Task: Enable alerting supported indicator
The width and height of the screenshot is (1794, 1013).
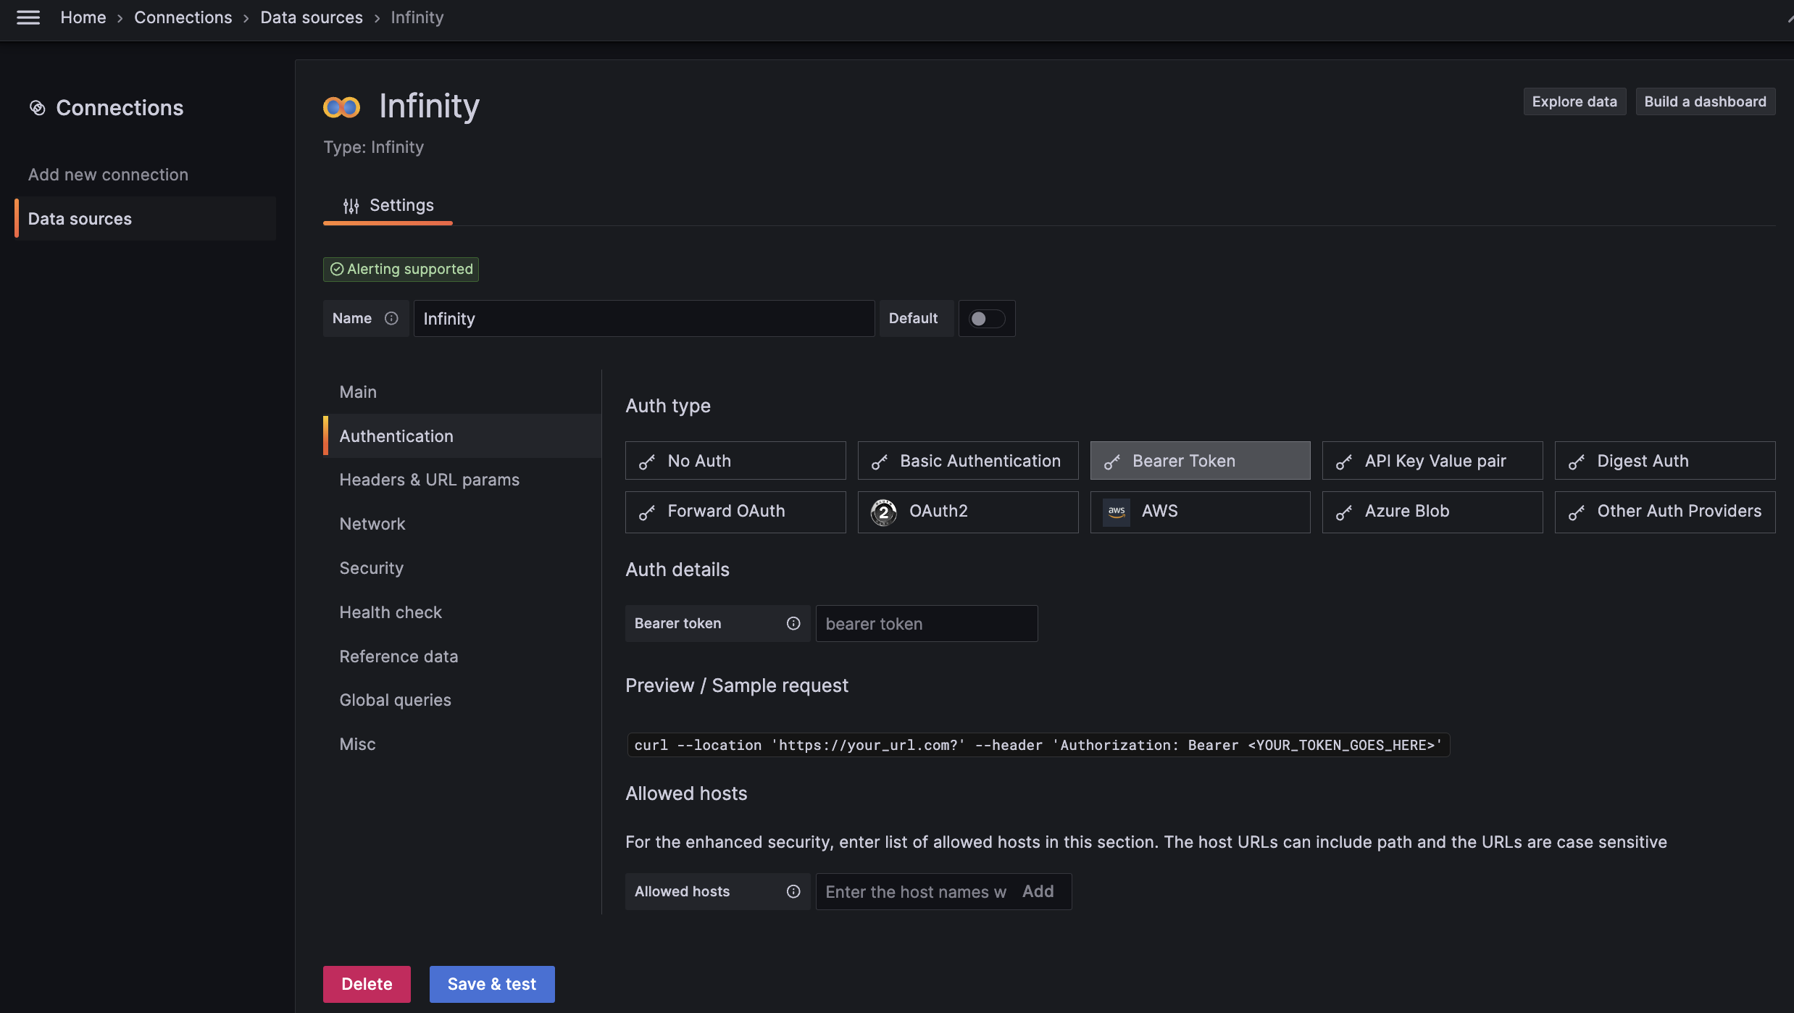Action: [399, 269]
